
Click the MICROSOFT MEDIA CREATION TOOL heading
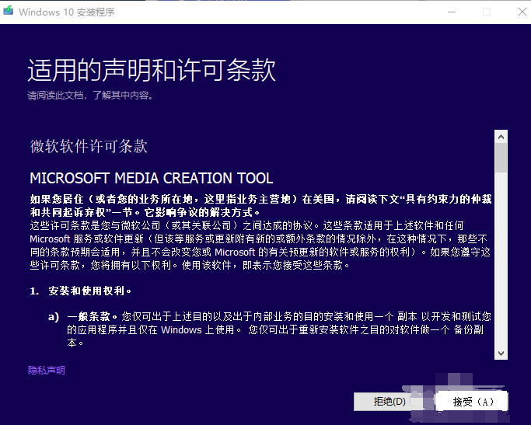click(151, 178)
